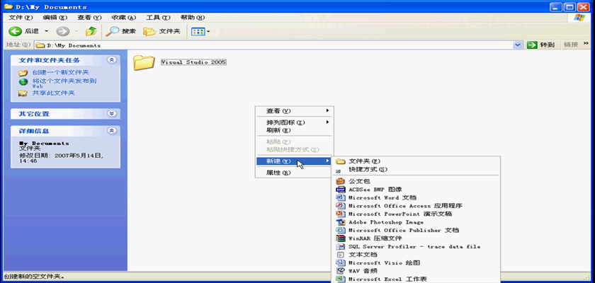This screenshot has height=283, width=595.
Task: Open 查看(V) submenu in context menu
Action: click(x=294, y=111)
